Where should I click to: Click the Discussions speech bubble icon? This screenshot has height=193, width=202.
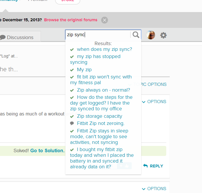[3, 37]
